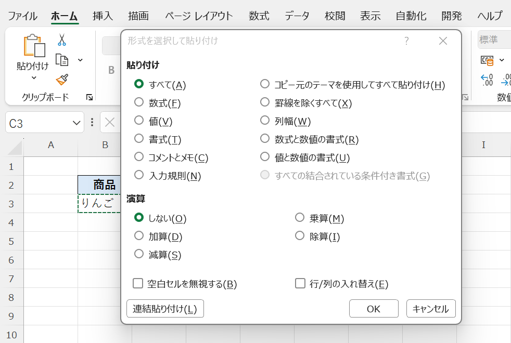Open the Clipboard pane launcher icon

[x=90, y=97]
